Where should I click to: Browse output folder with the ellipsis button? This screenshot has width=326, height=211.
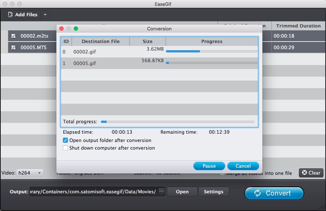(x=162, y=191)
